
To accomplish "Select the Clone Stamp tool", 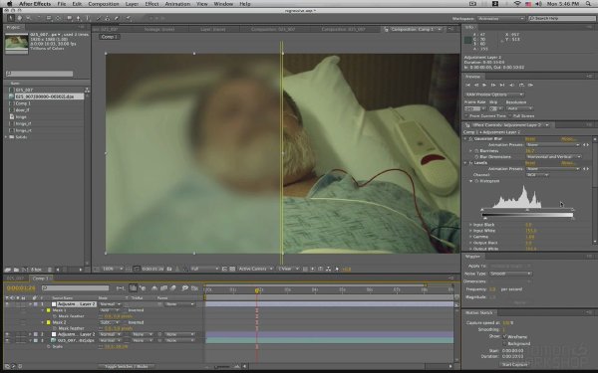I will pyautogui.click(x=108, y=18).
